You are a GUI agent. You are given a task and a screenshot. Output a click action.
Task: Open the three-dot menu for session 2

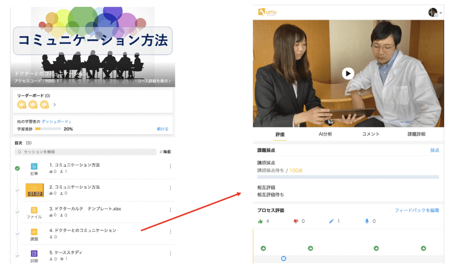click(170, 188)
